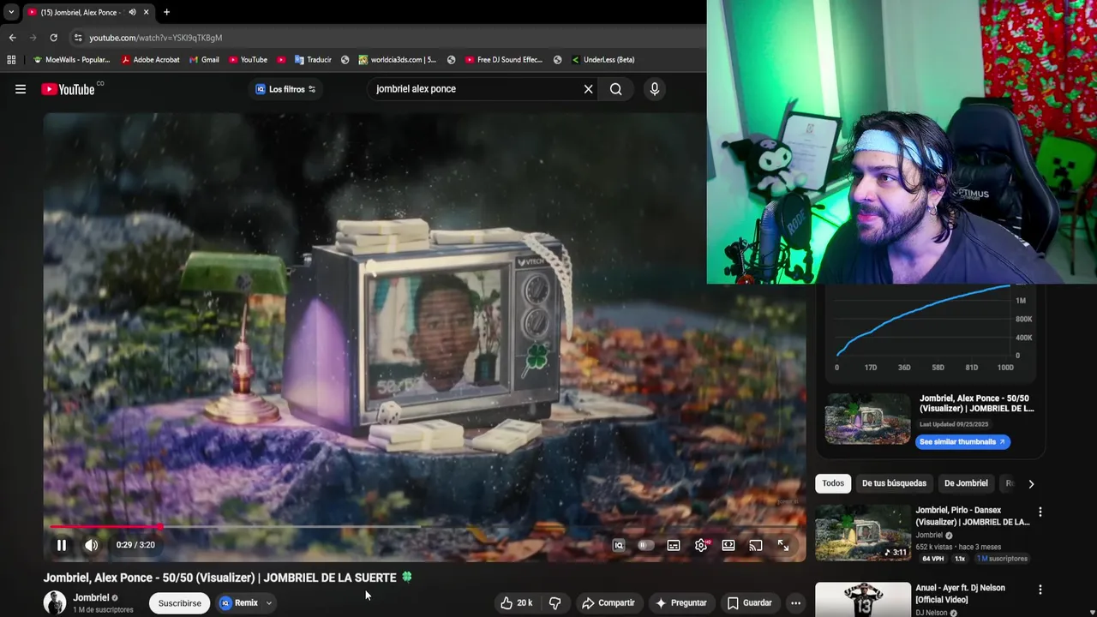Open options menu for Anuel Ayer video
Image resolution: width=1097 pixels, height=617 pixels.
pyautogui.click(x=1040, y=590)
